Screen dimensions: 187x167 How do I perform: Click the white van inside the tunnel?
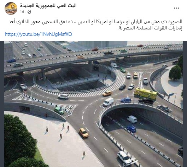132,119
